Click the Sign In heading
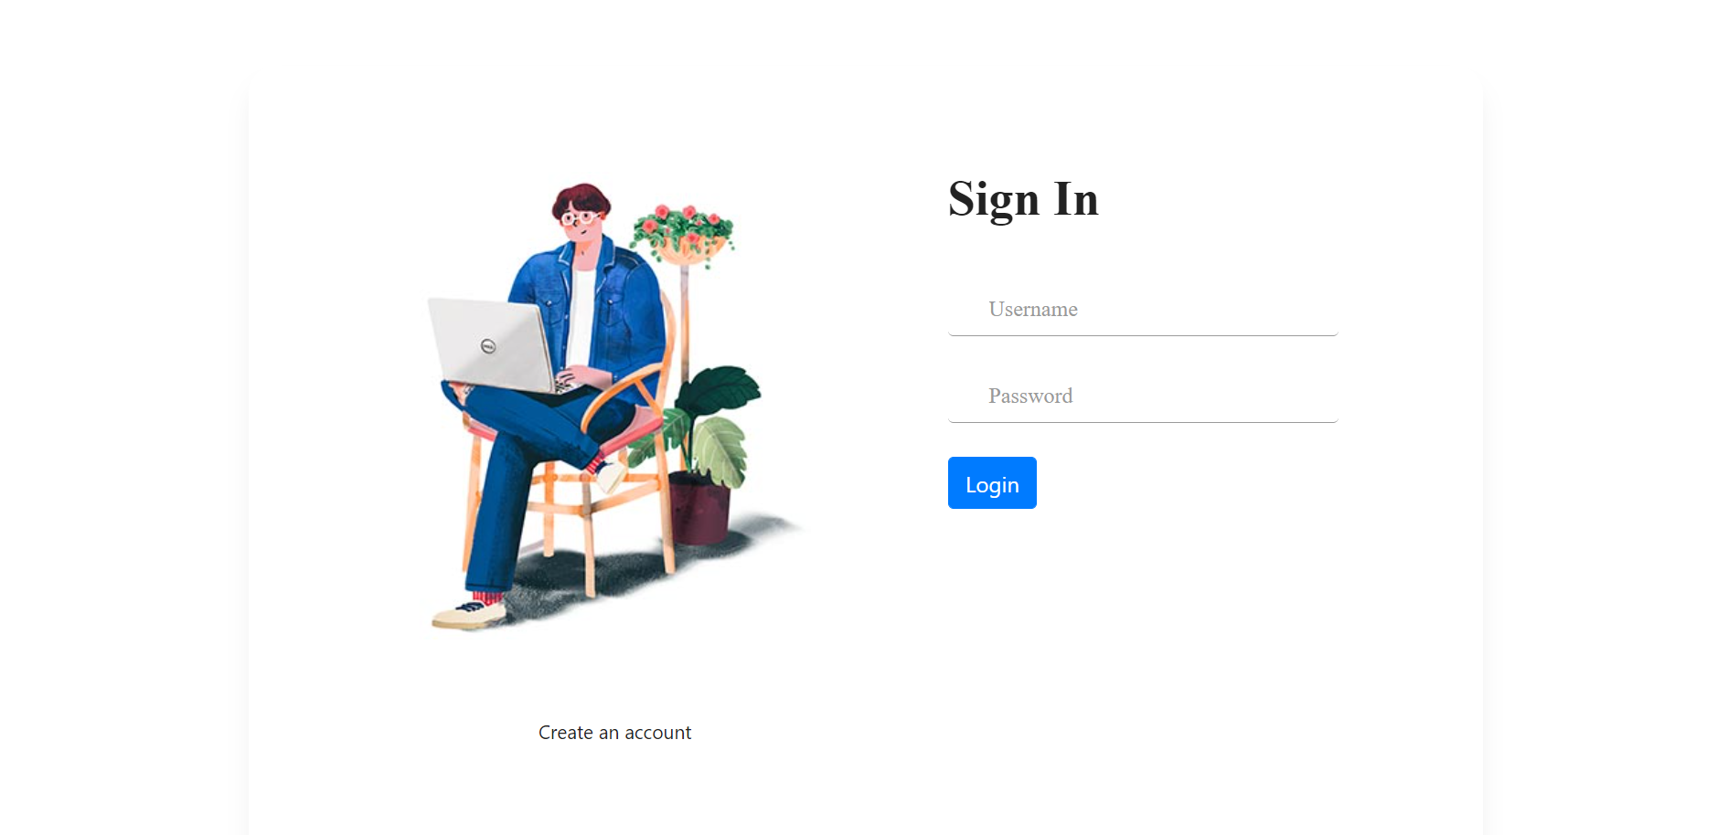 coord(1023,200)
